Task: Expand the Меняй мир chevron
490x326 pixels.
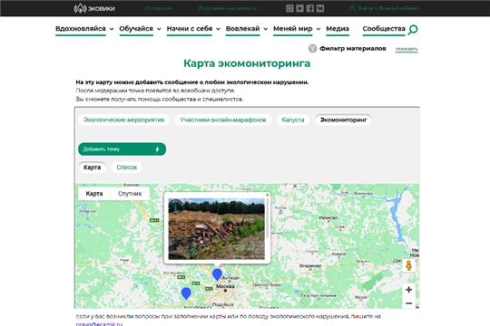Action: (x=318, y=29)
